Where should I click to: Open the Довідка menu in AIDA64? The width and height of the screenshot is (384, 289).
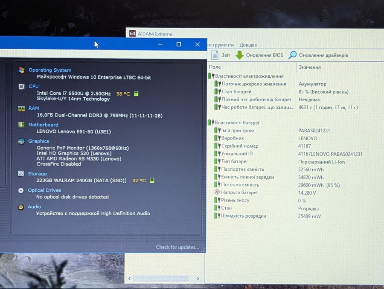pyautogui.click(x=248, y=45)
